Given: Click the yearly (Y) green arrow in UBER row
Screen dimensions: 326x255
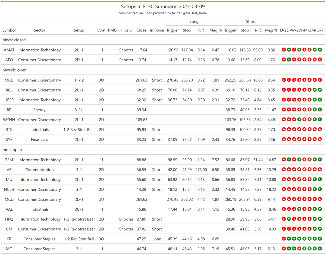Looking at the screenshot, I should pos(320,100).
